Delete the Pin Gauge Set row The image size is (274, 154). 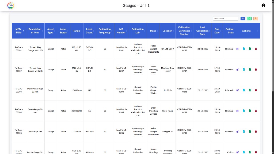256,132
